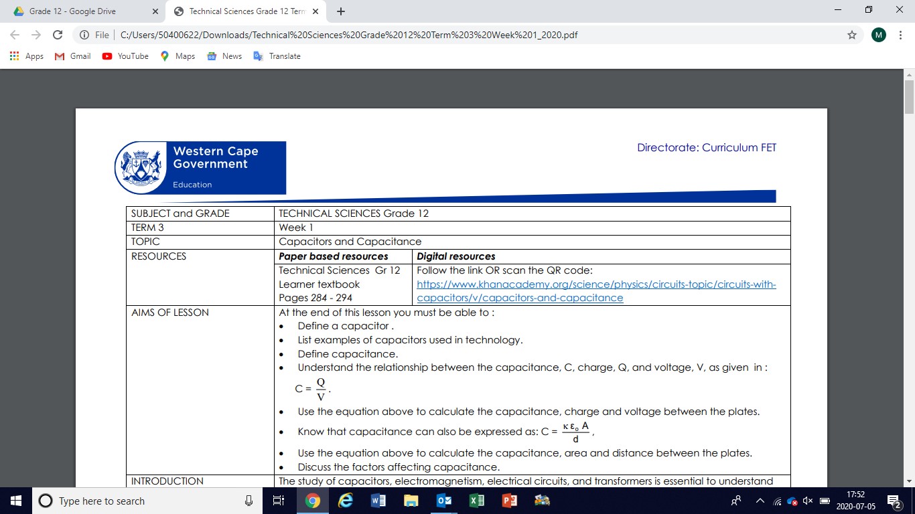Click the vertical scrollbar thumb
The height and width of the screenshot is (514, 915).
(909, 97)
